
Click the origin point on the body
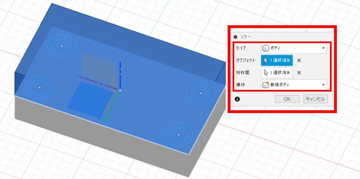click(120, 90)
